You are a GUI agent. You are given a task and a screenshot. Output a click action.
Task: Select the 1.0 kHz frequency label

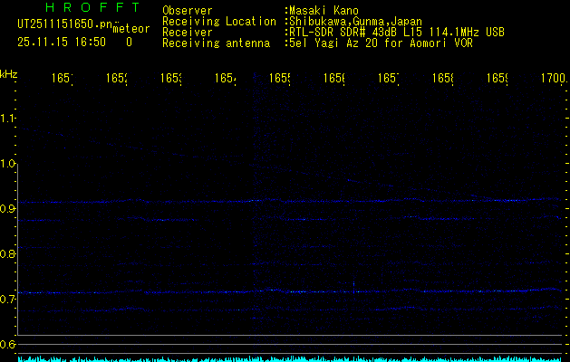tap(8, 164)
